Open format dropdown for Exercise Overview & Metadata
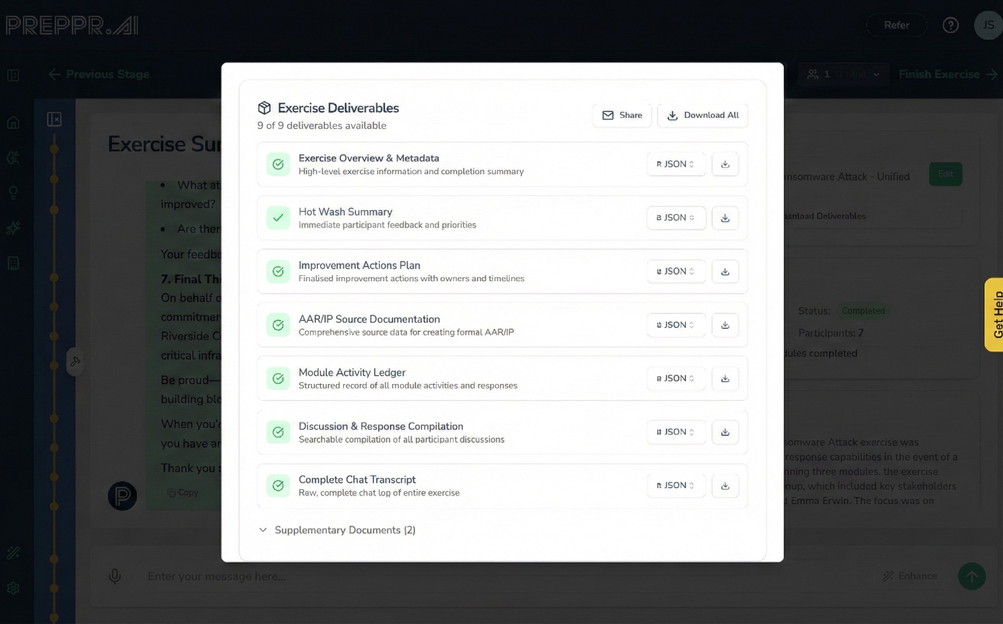Image resolution: width=1003 pixels, height=624 pixels. coord(676,164)
